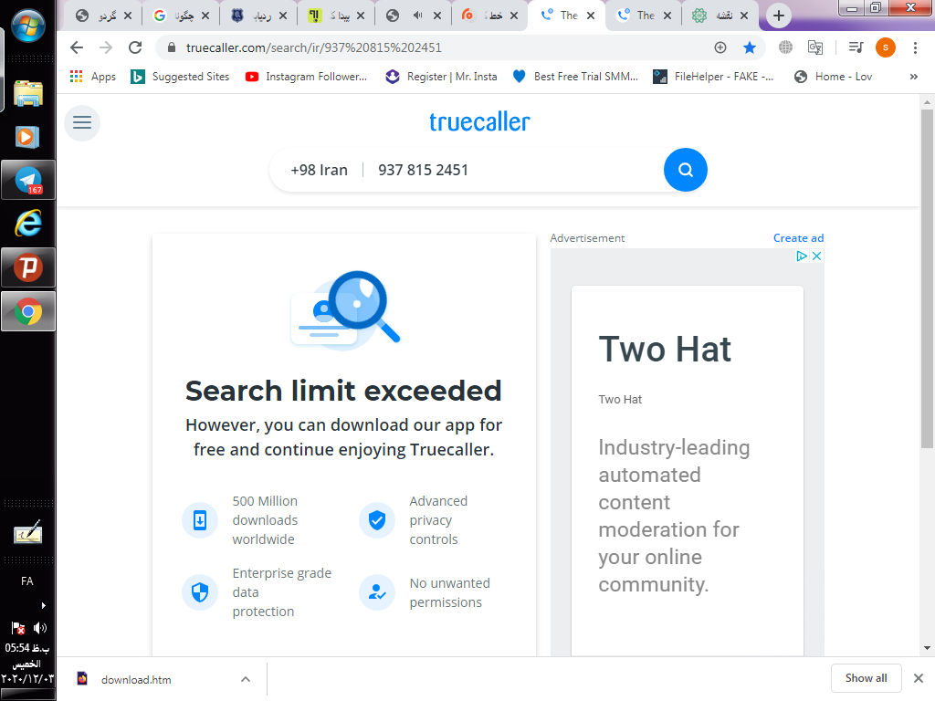This screenshot has width=935, height=701.
Task: Click the Action Center flag tray icon
Action: coord(18,628)
